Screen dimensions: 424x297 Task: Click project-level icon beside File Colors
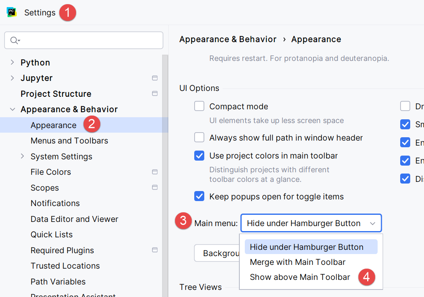[x=155, y=172]
